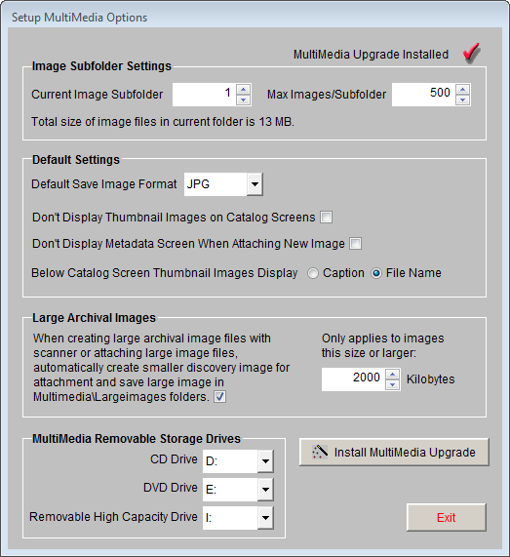Click the MultiMedia Removable Storage Drives heading

[137, 439]
